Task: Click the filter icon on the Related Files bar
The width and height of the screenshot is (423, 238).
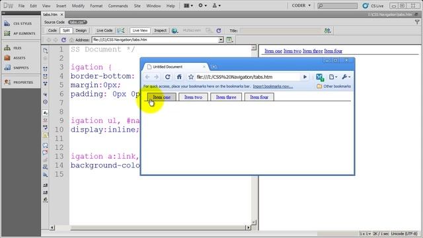Action: (x=417, y=22)
